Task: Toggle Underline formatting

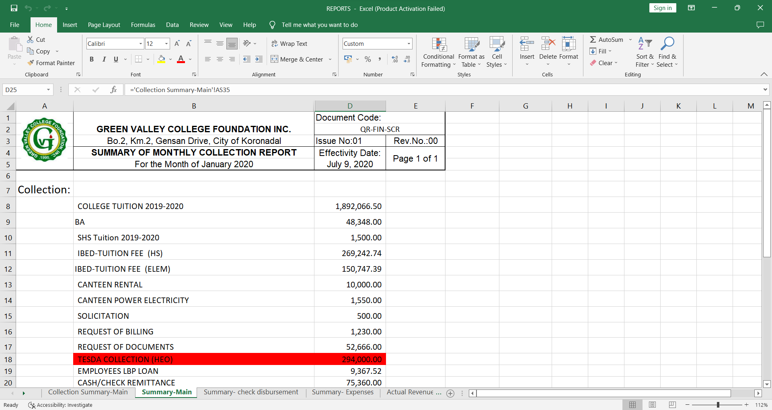Action: (x=116, y=59)
